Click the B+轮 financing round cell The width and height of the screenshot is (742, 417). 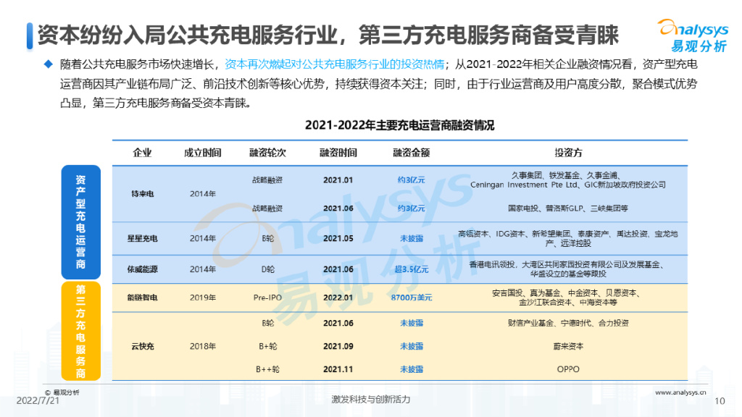click(x=267, y=346)
